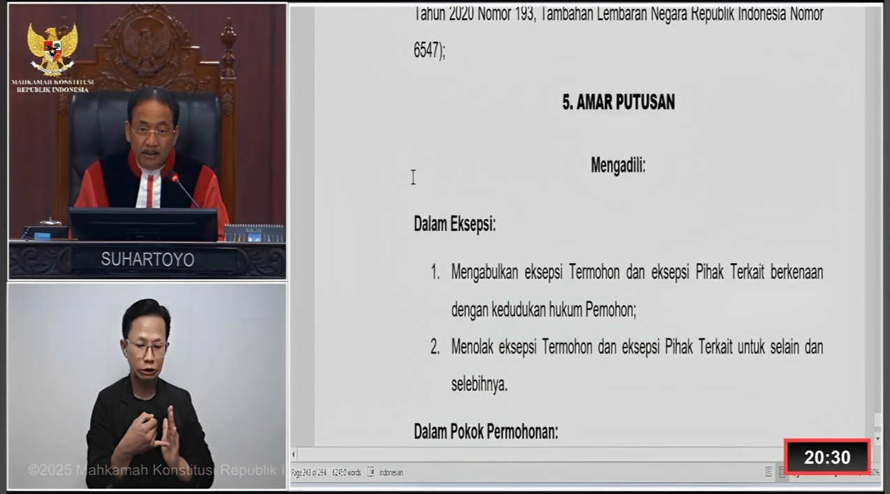This screenshot has height=494, width=890.
Task: Click the vertical scrollbar track
Action: pos(877,209)
